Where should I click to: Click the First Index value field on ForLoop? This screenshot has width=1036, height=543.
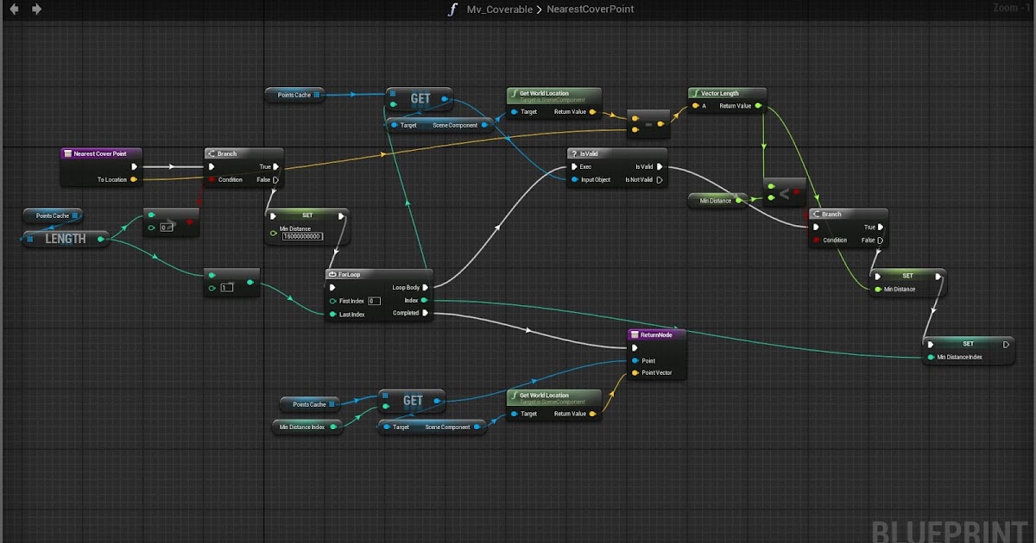pos(373,300)
